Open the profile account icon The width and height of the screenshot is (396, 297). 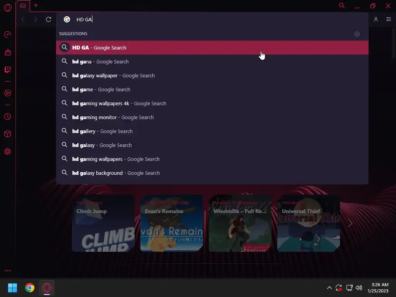(x=376, y=19)
